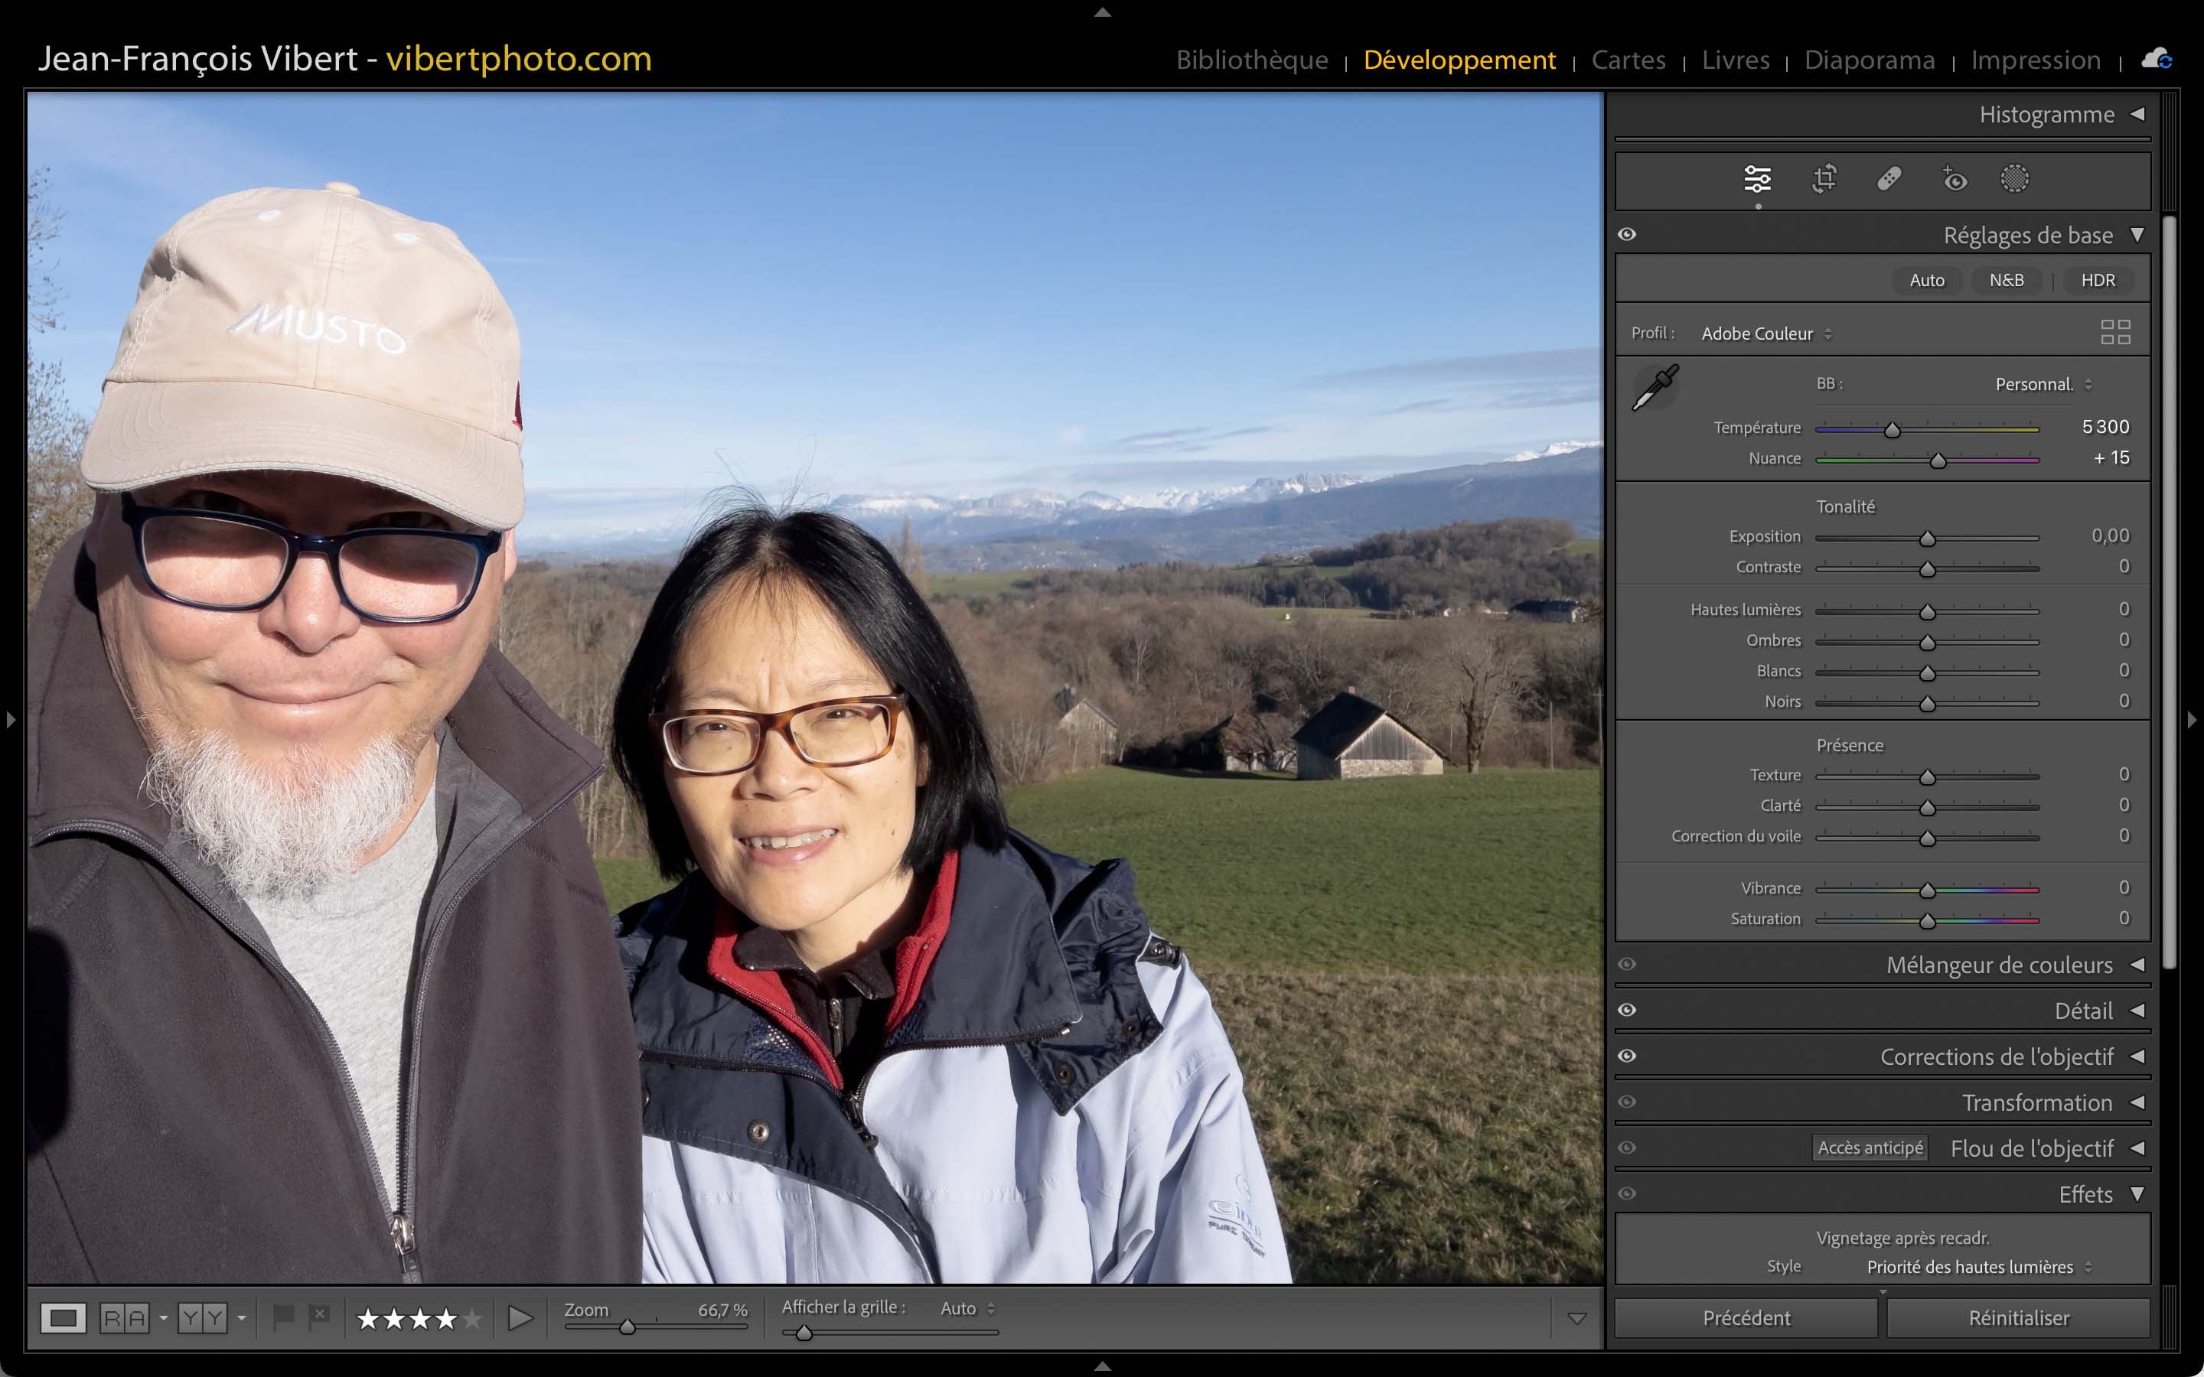Open the Masking tool icon
2204x1377 pixels.
2014,178
